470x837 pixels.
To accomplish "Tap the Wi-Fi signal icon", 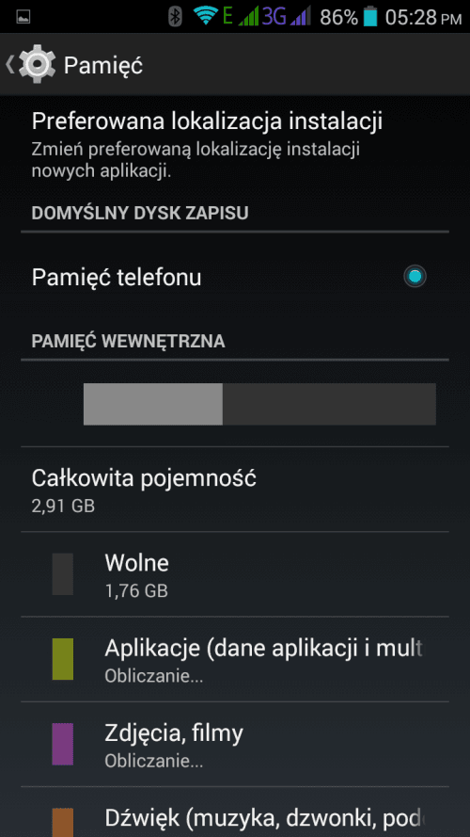I will click(x=206, y=16).
